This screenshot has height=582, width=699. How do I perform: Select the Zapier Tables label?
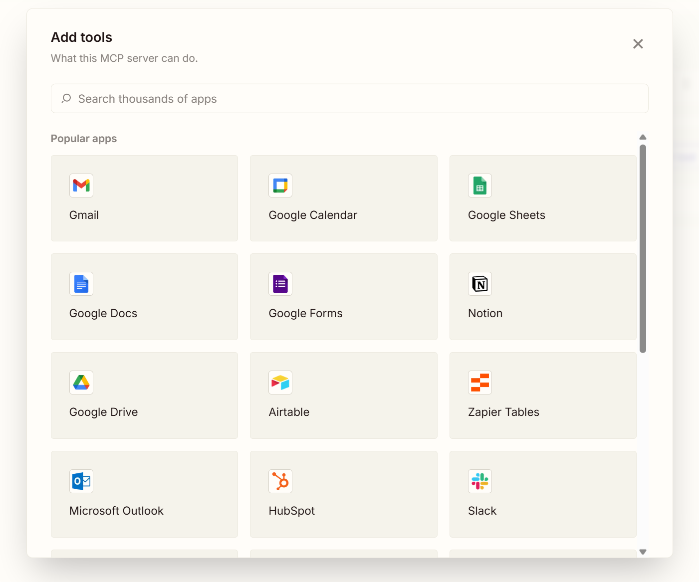(503, 412)
